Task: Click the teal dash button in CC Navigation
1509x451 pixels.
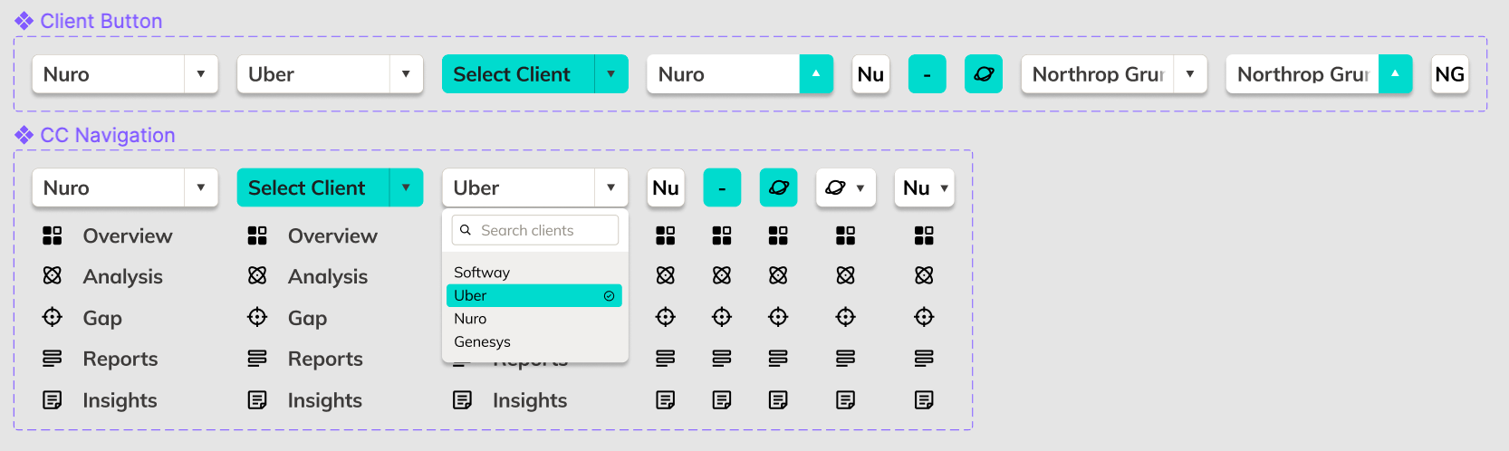Action: (722, 187)
